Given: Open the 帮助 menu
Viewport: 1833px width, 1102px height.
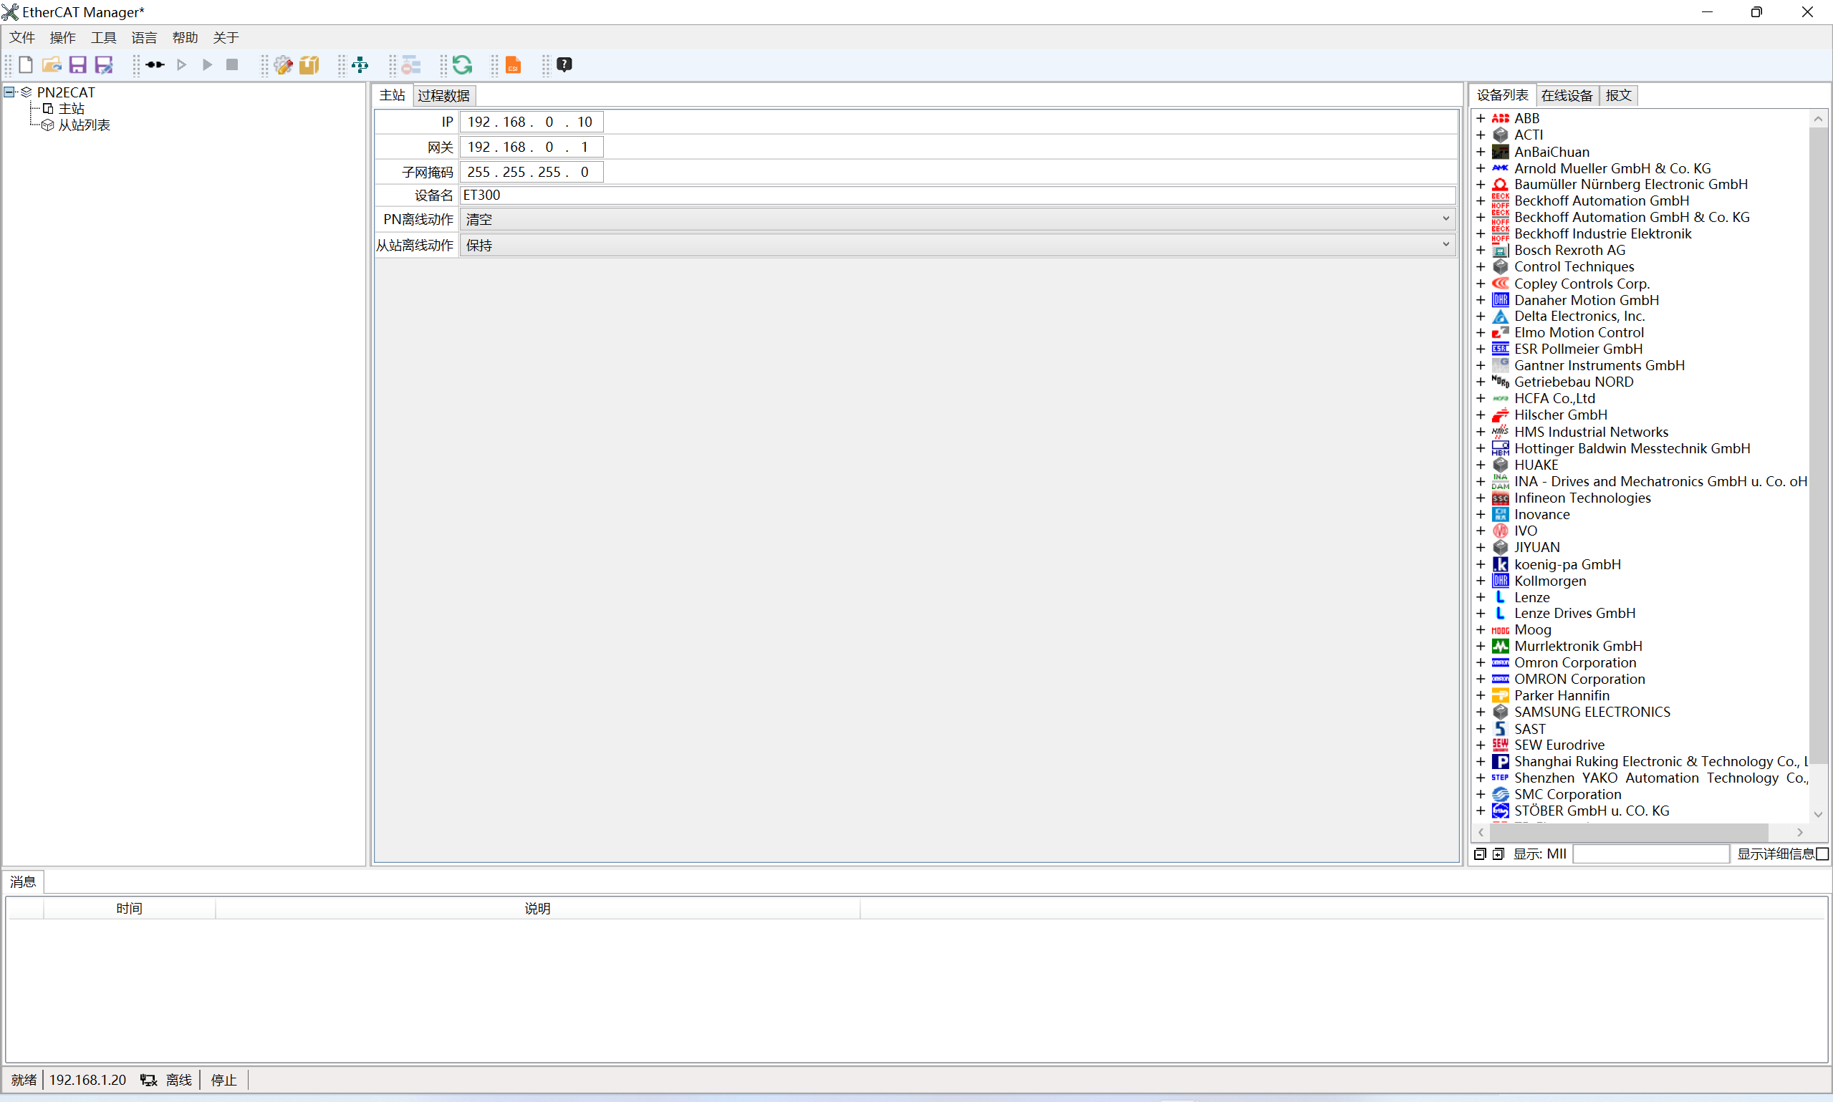Looking at the screenshot, I should (x=185, y=37).
